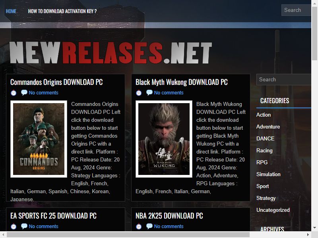Click the clock icon under Commandos Origins title
This screenshot has height=238, width=318.
pyautogui.click(x=14, y=93)
